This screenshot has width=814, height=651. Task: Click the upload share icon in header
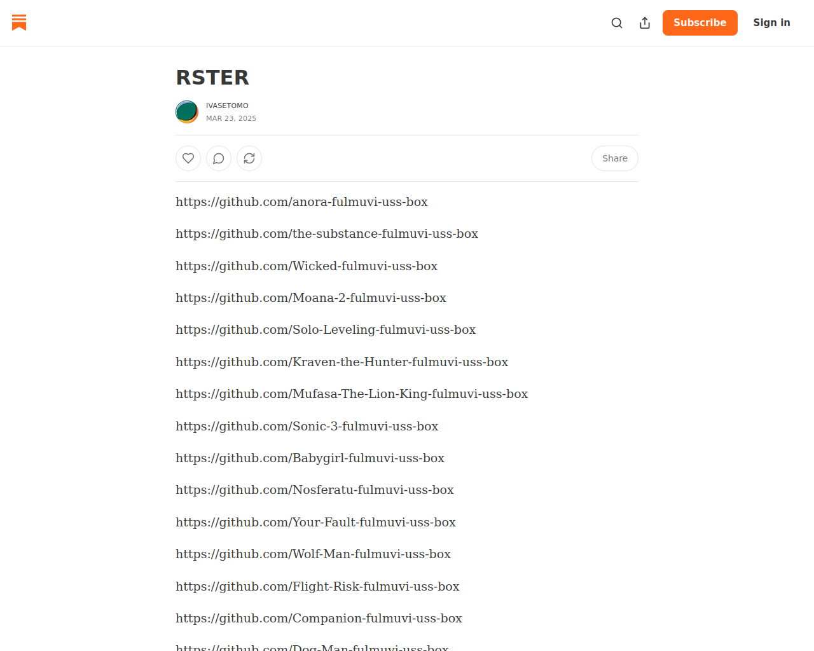645,23
